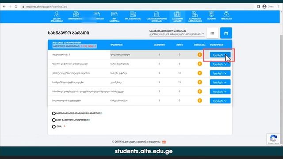Click the score value 12
Viewport: 283px width, 159px height.
(x=179, y=73)
